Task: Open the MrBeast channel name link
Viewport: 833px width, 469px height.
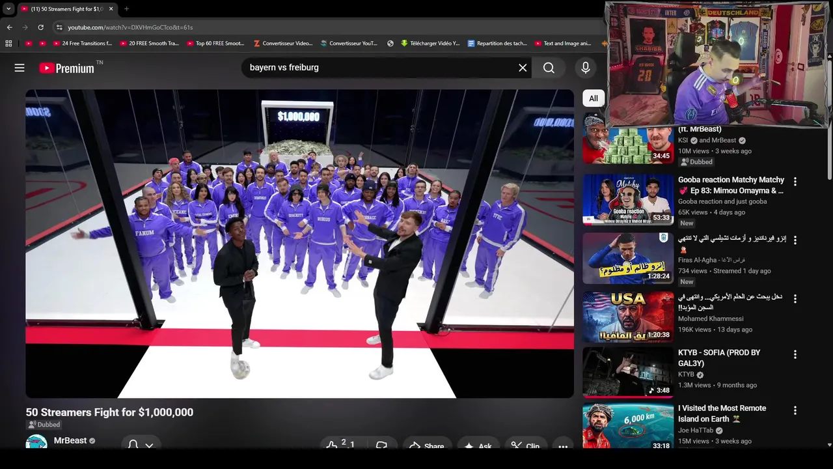Action: (70, 441)
